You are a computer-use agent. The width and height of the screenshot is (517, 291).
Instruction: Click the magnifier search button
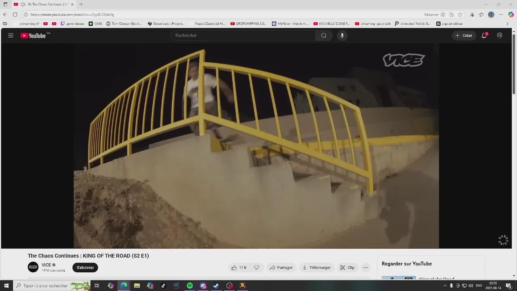coord(324,36)
